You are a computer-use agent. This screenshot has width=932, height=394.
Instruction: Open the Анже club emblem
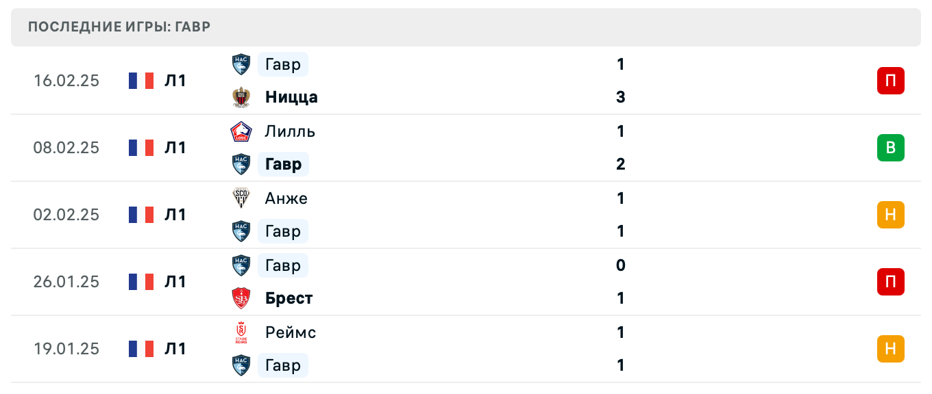(241, 198)
